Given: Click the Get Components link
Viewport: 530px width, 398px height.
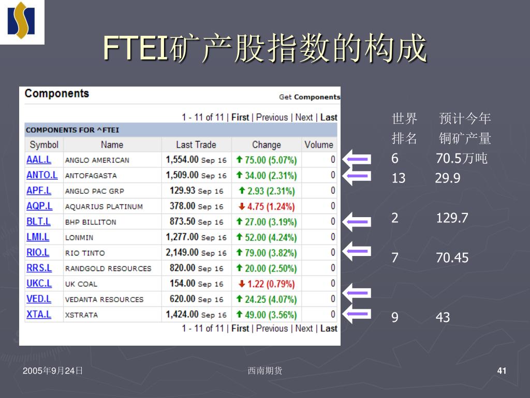Looking at the screenshot, I should [310, 97].
